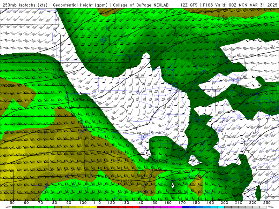
Task: Click the purple swatch right of 140
Action: point(143,207)
